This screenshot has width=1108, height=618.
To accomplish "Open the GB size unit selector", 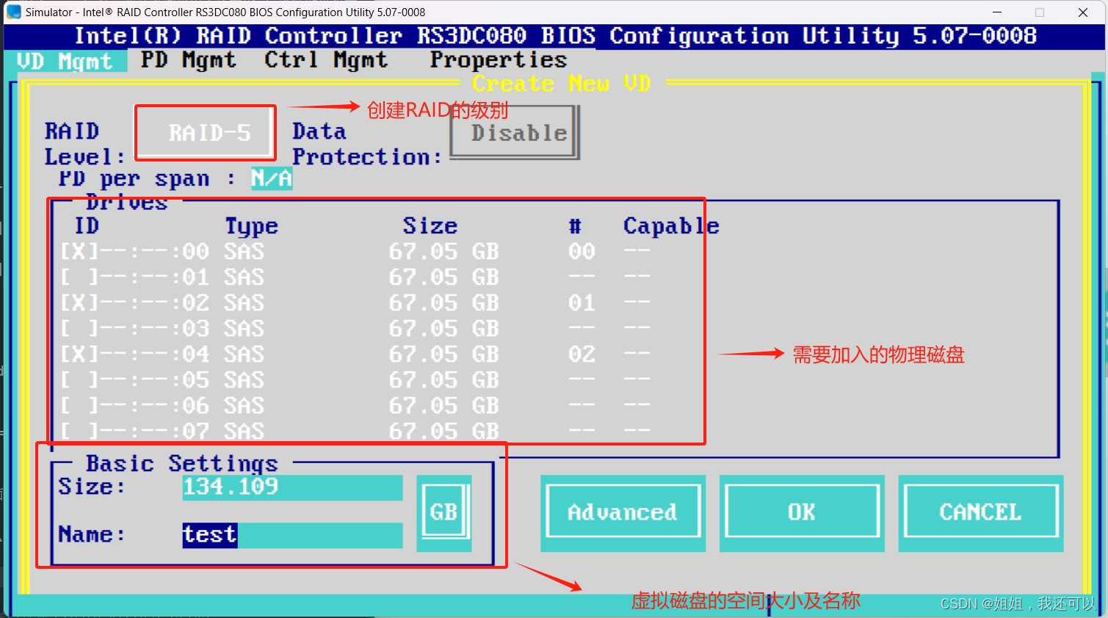I will coord(444,512).
